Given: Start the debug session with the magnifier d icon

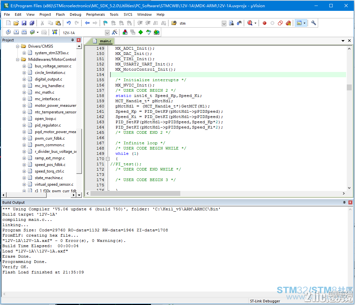Looking at the screenshot, I should [x=250, y=23].
